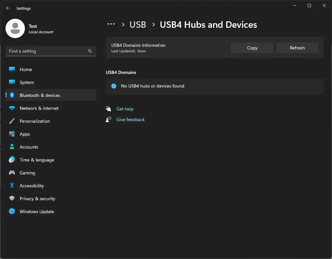
Task: Click the Personalization brush icon
Action: (x=12, y=121)
